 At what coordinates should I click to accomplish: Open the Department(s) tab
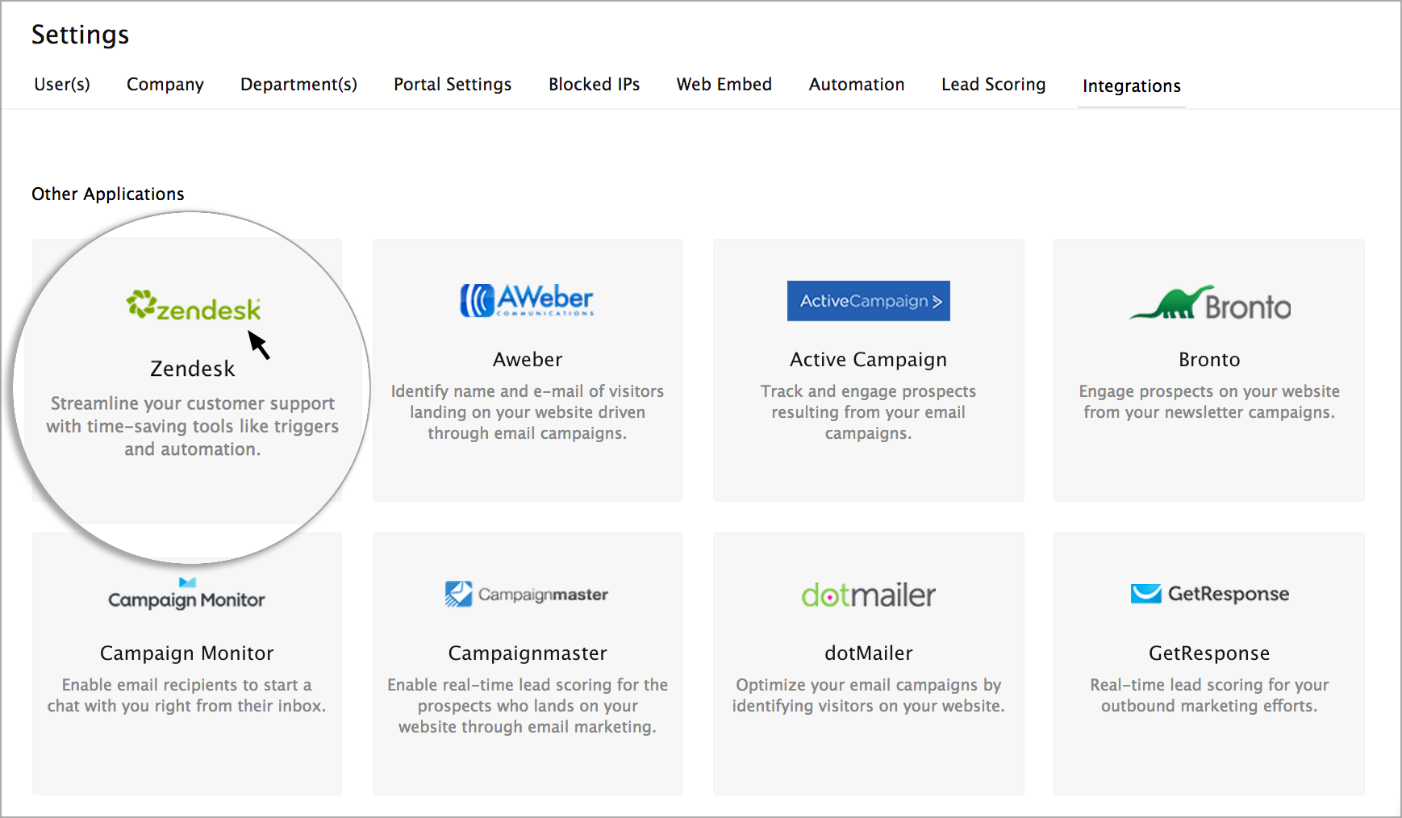298,85
